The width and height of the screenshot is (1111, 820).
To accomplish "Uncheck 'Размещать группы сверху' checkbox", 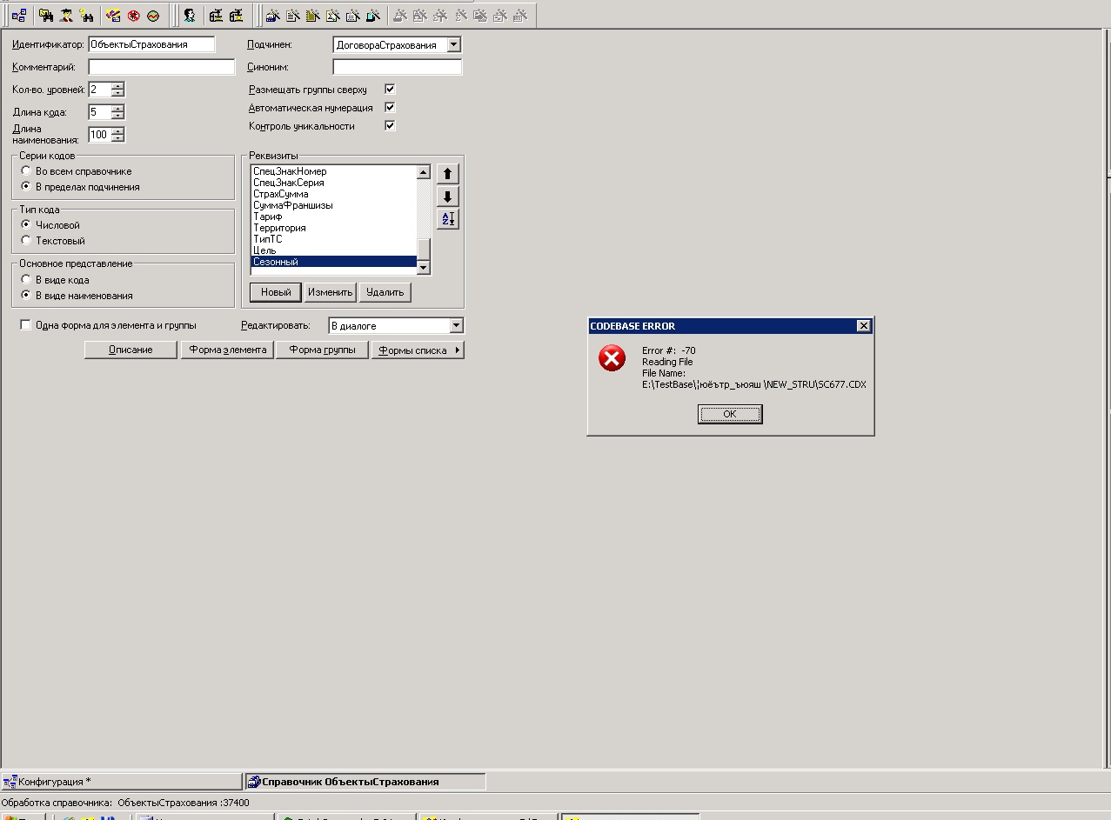I will coord(390,89).
